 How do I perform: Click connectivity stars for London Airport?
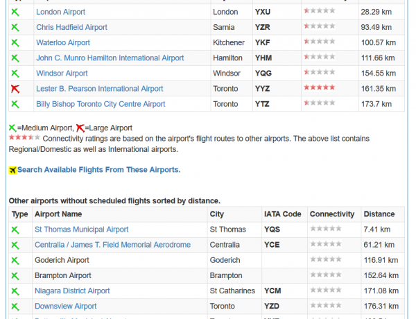pyautogui.click(x=320, y=10)
